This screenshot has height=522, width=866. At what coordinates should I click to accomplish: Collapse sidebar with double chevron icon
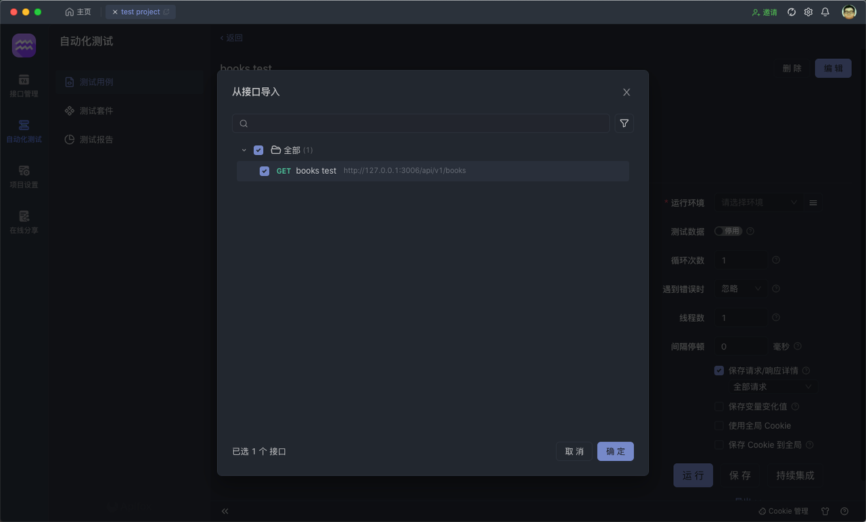pos(225,511)
